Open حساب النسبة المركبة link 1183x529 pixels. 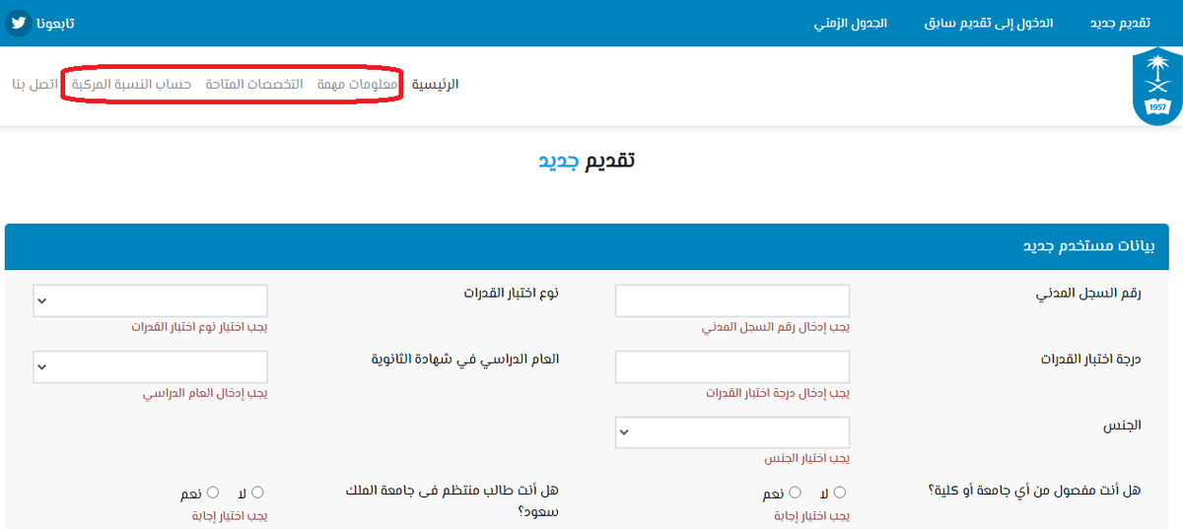131,84
